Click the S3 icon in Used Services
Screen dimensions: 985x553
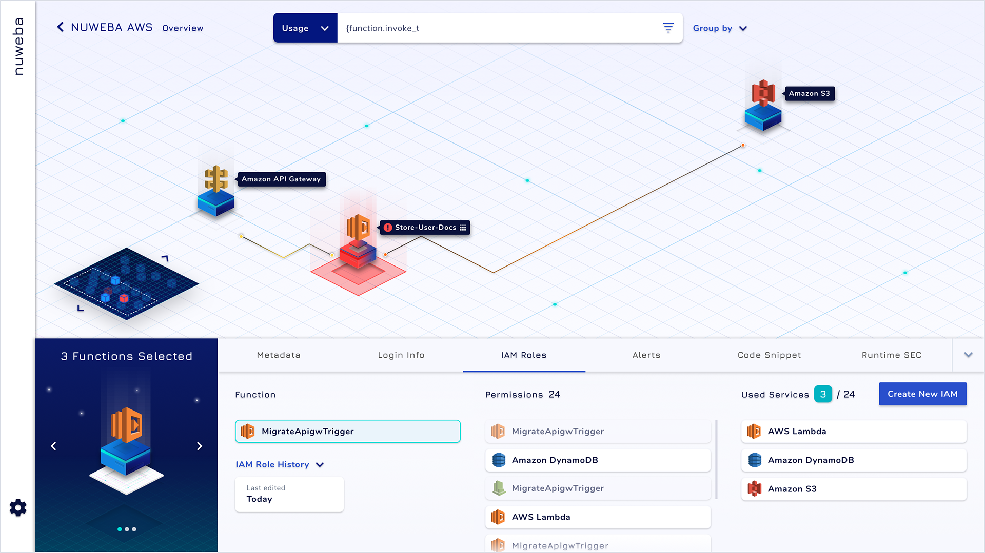754,488
